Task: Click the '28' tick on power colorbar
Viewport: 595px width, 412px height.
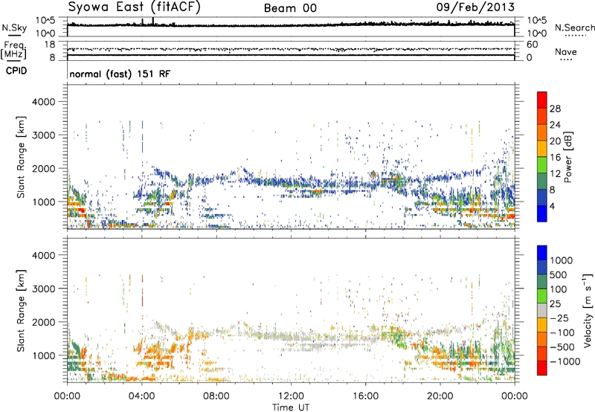Action: pyautogui.click(x=555, y=109)
